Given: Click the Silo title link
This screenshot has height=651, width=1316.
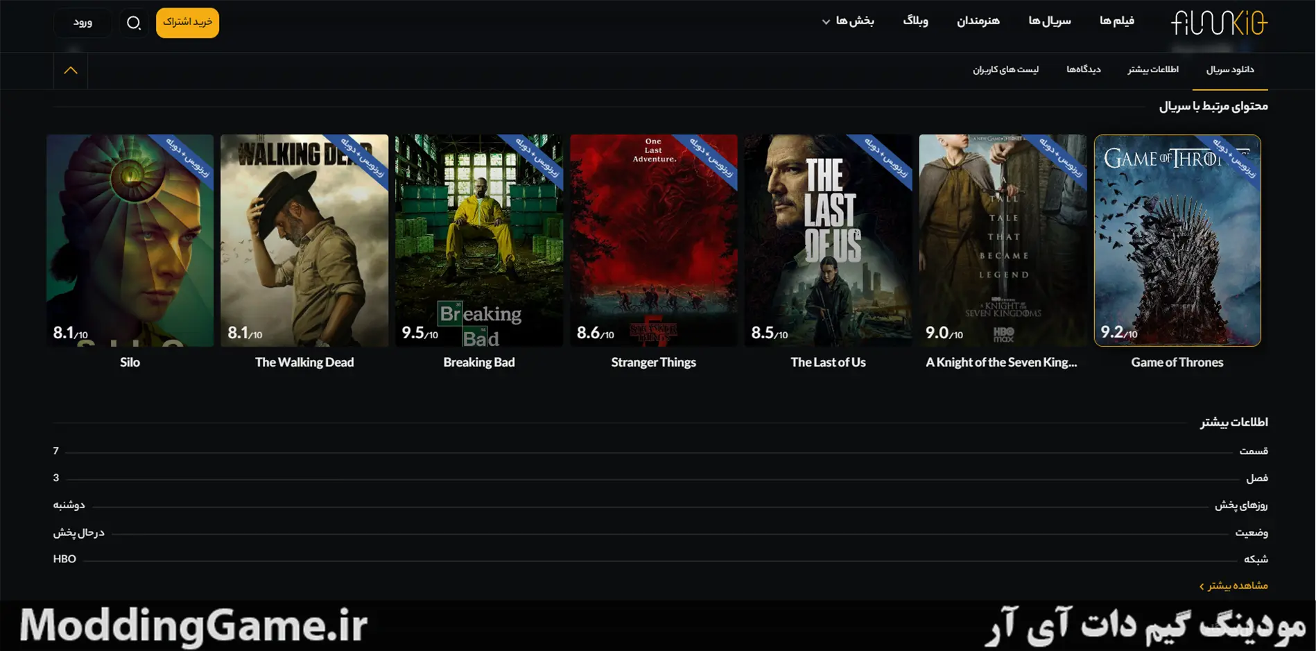Looking at the screenshot, I should click(130, 363).
